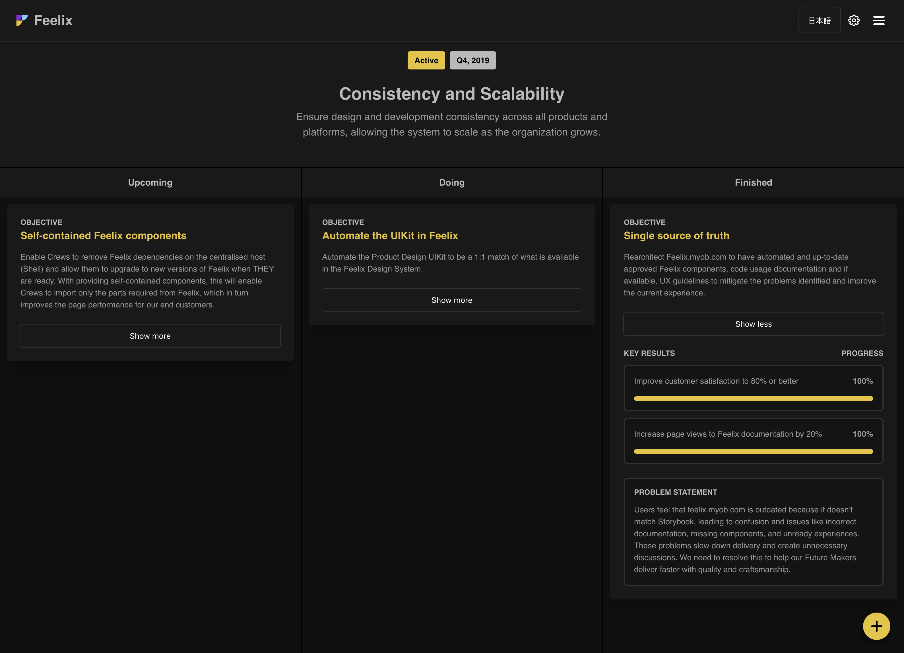
Task: Open 'Single source of truth' objective title
Action: coord(676,236)
